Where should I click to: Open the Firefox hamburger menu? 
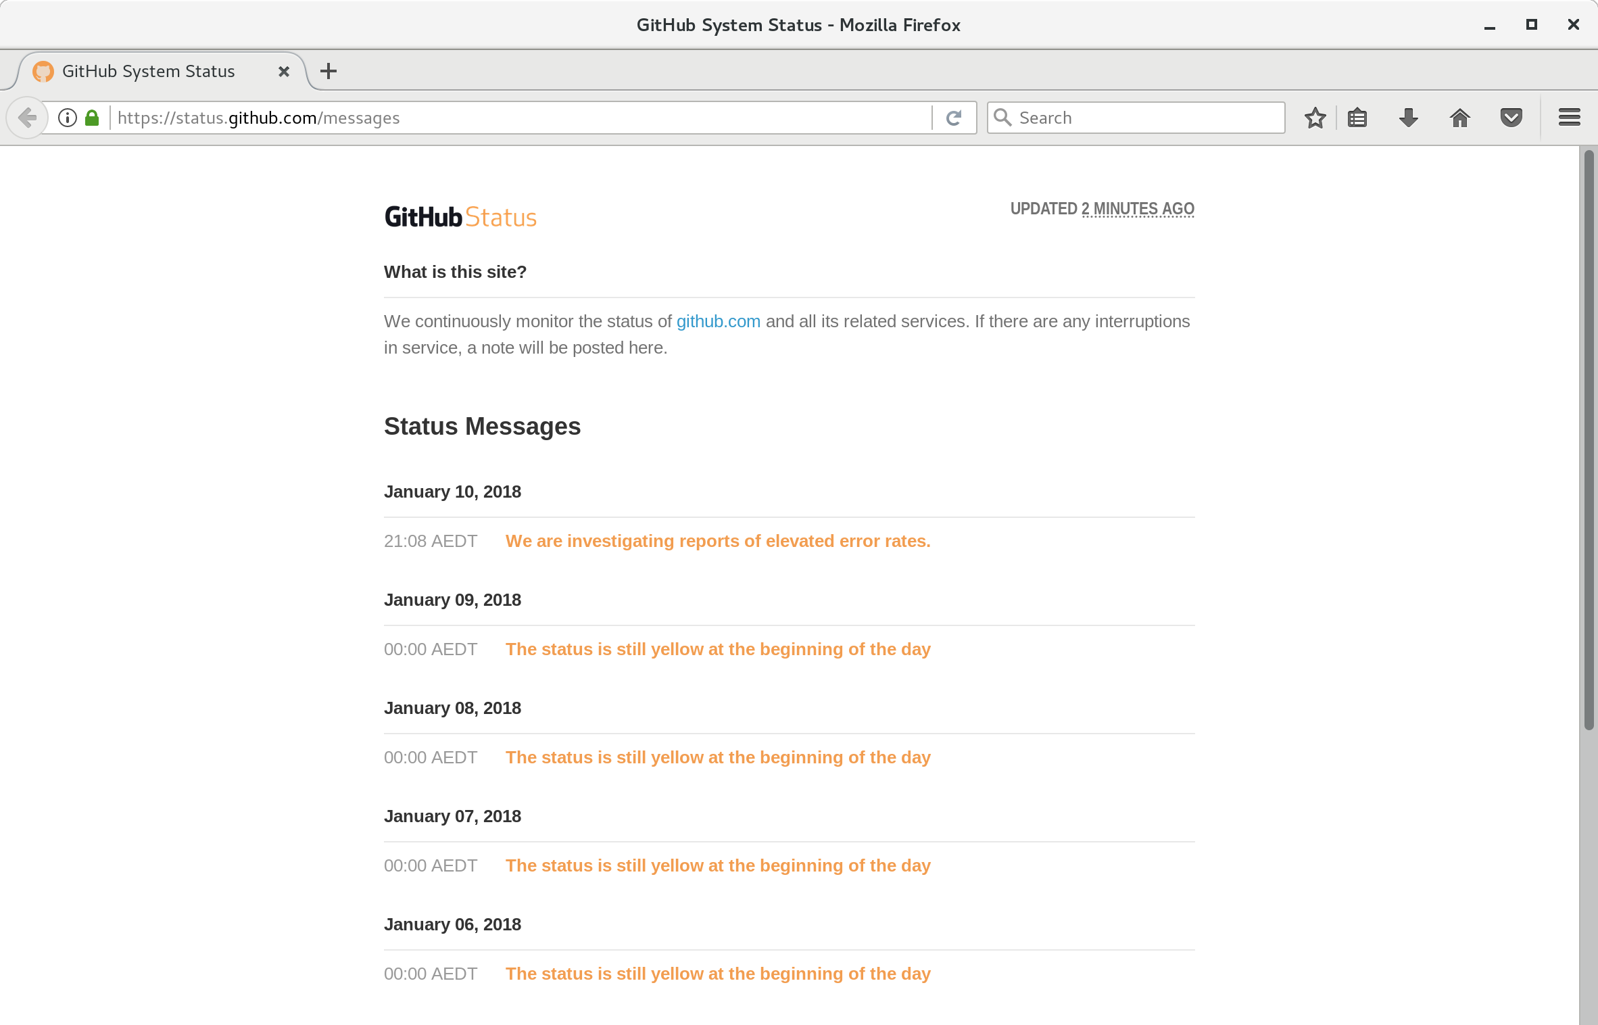(x=1570, y=118)
